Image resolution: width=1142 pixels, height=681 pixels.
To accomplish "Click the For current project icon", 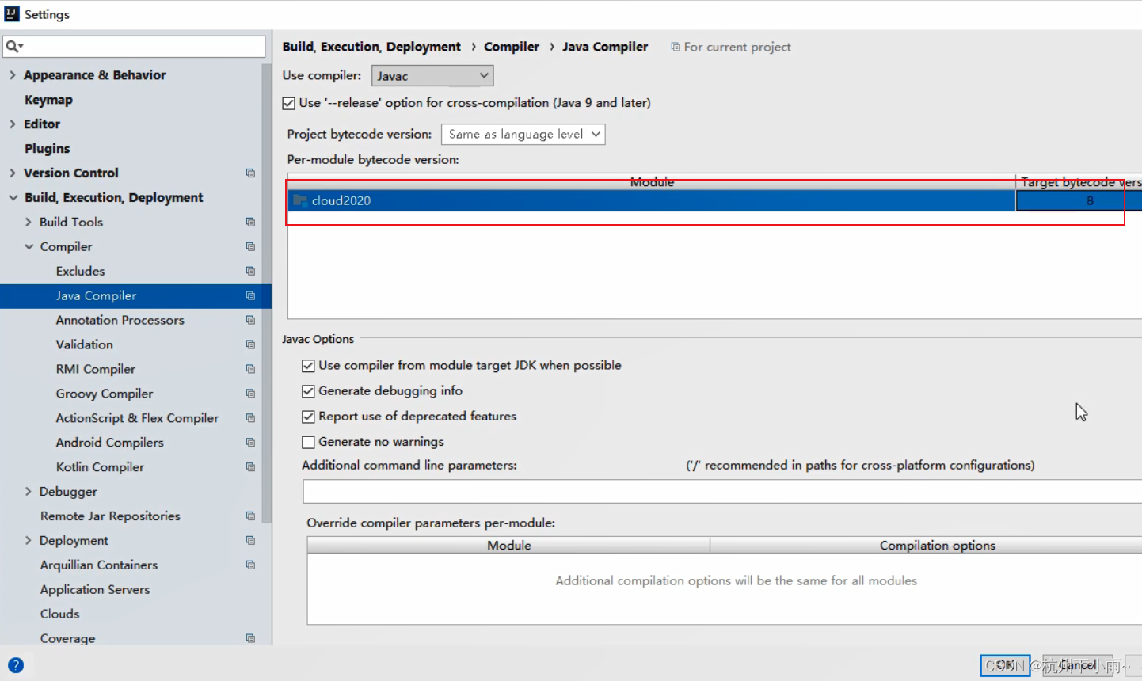I will pyautogui.click(x=676, y=47).
